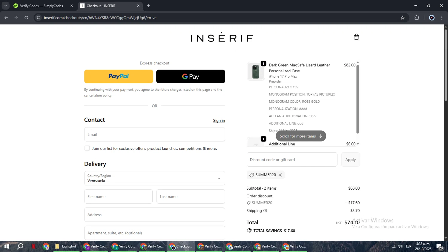Open Netflix from the taskbar

(x=33, y=246)
